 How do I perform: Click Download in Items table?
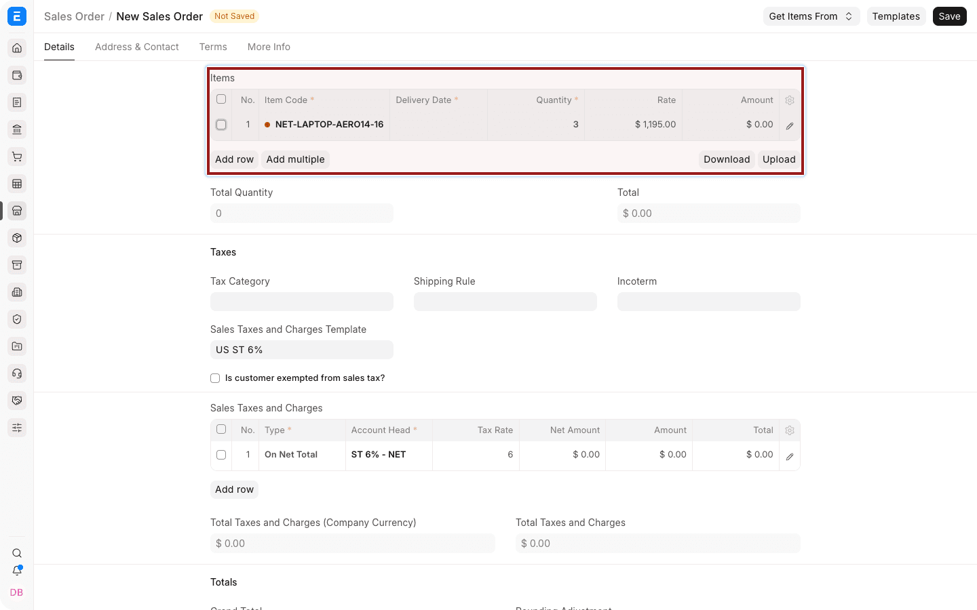[x=727, y=159]
